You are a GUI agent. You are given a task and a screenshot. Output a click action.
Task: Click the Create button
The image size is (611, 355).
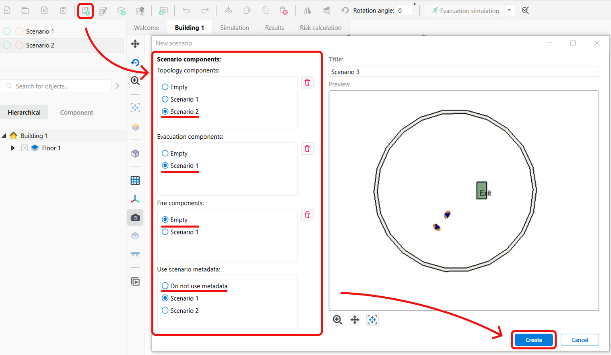pyautogui.click(x=533, y=340)
